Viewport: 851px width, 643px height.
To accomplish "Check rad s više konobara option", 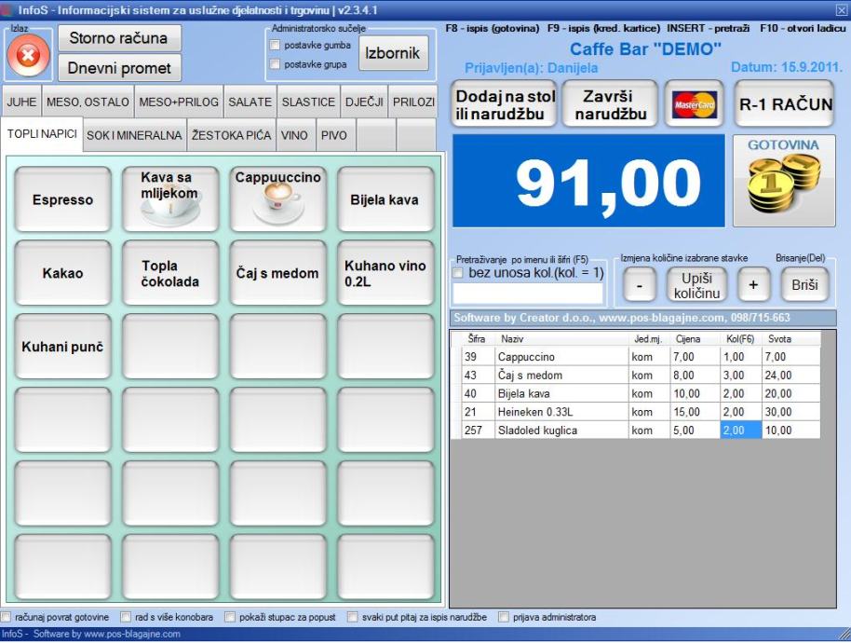I will click(126, 617).
